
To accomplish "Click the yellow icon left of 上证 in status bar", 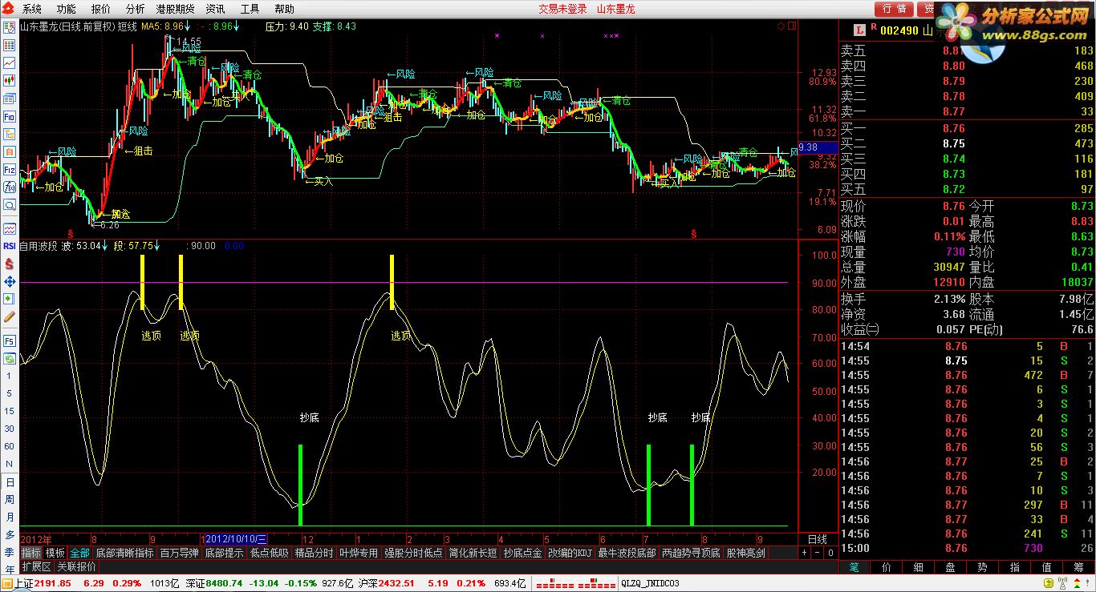I will coord(7,583).
